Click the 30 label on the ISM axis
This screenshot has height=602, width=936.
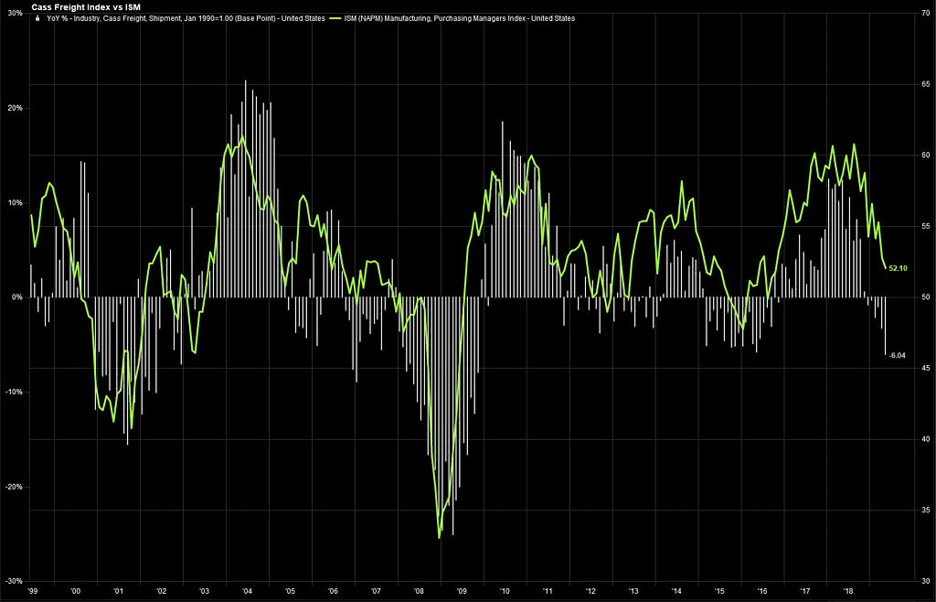pyautogui.click(x=925, y=580)
